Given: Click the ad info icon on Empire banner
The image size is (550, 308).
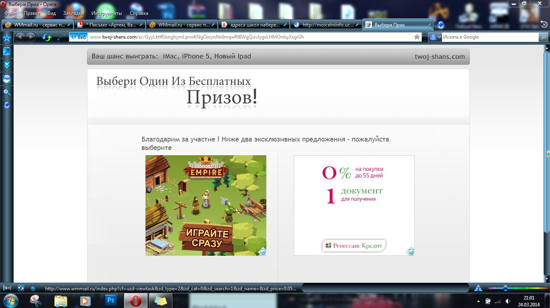Looking at the screenshot, I should (262, 252).
